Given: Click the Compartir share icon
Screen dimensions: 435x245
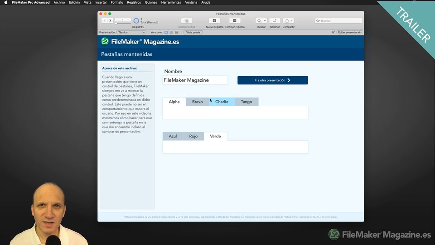Looking at the screenshot, I should click(x=287, y=21).
